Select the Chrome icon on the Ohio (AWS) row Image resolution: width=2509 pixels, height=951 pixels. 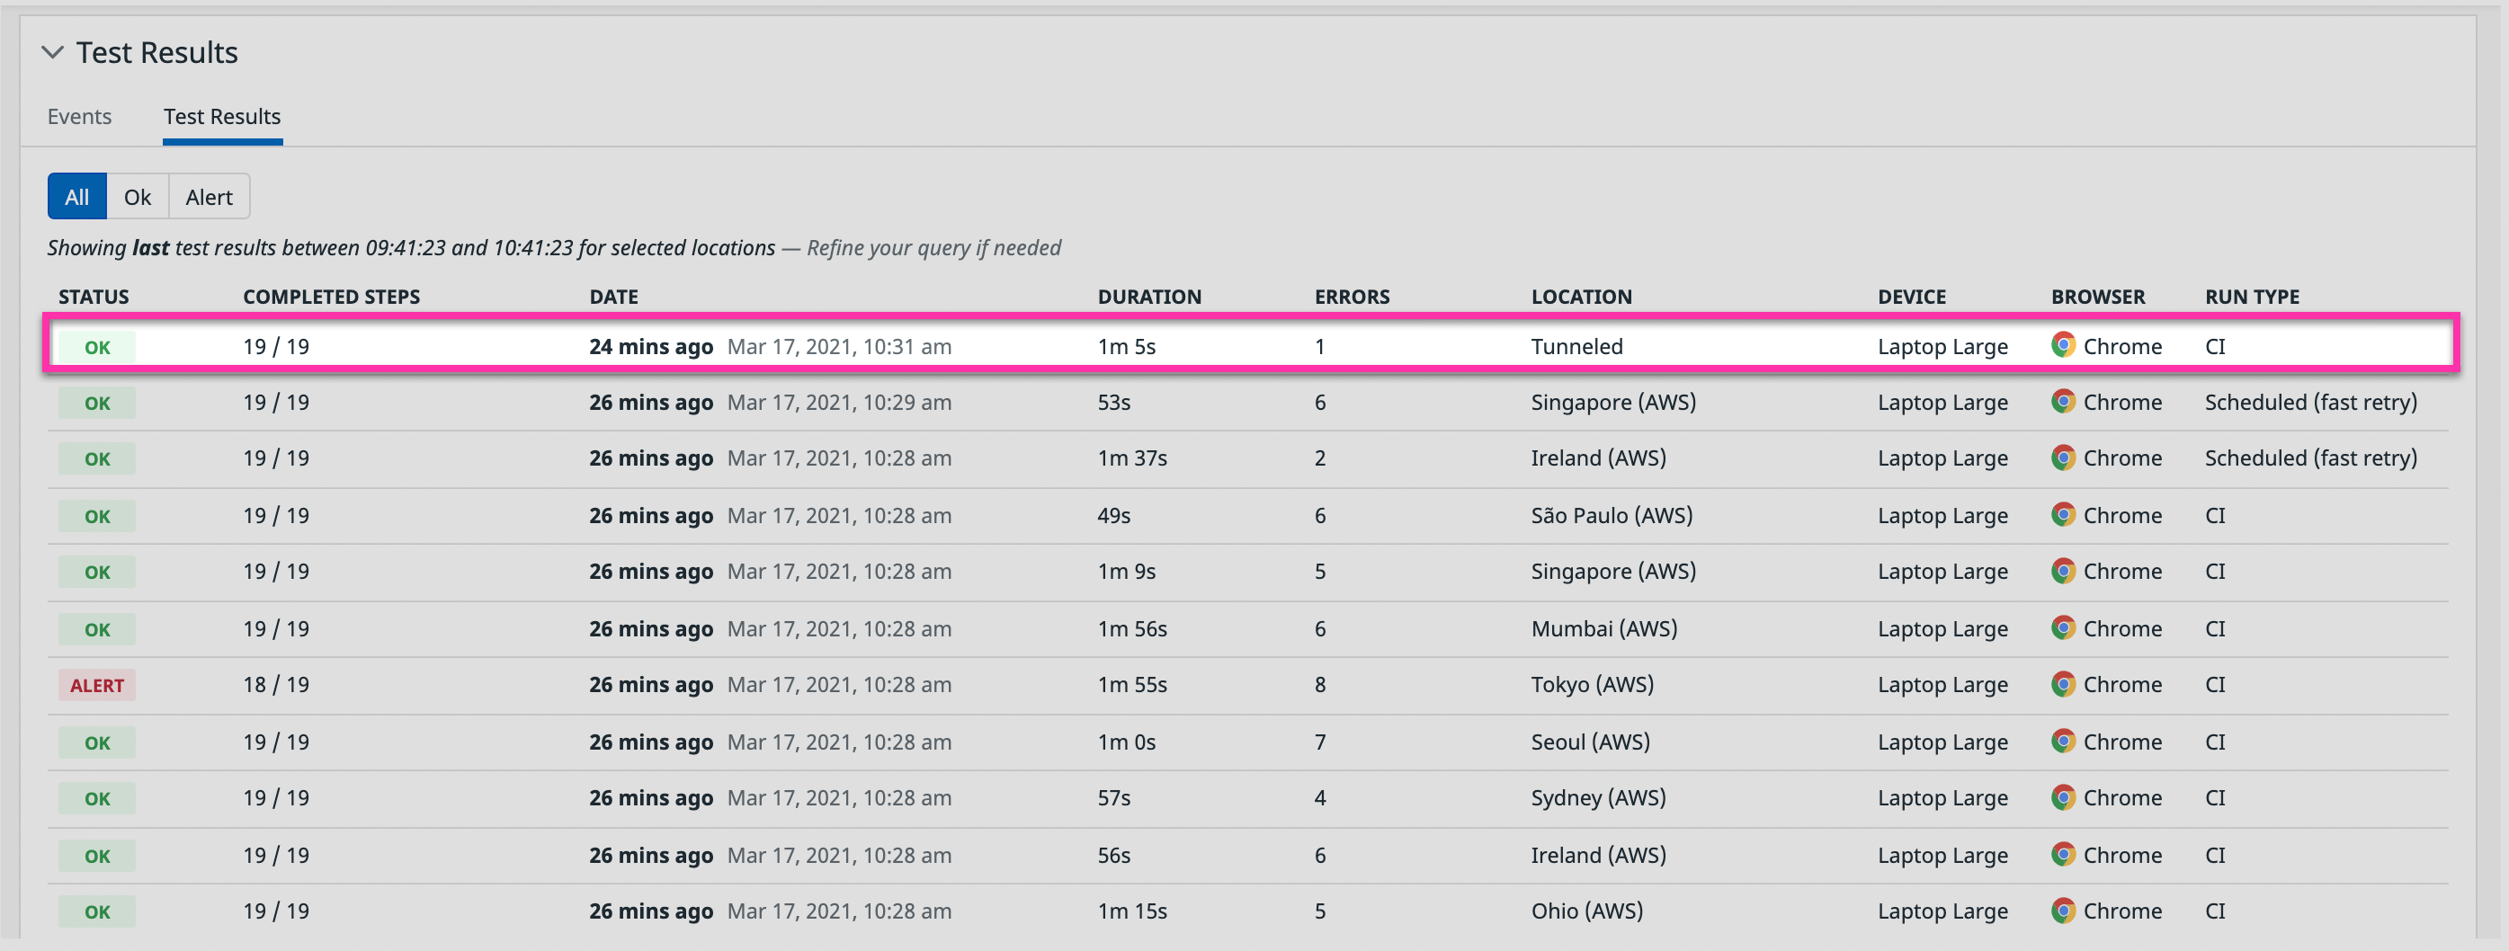(x=2063, y=911)
